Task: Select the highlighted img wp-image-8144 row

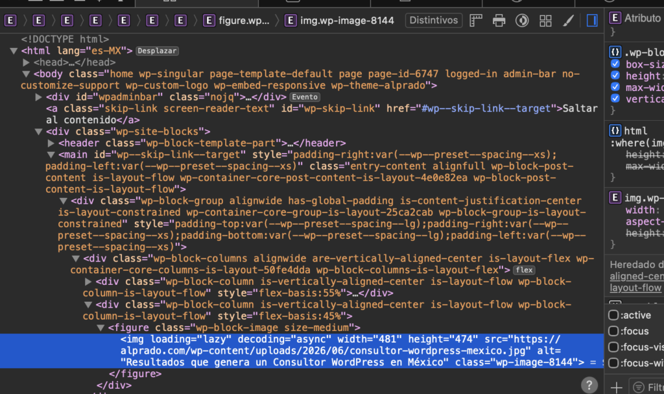Action: (x=302, y=351)
